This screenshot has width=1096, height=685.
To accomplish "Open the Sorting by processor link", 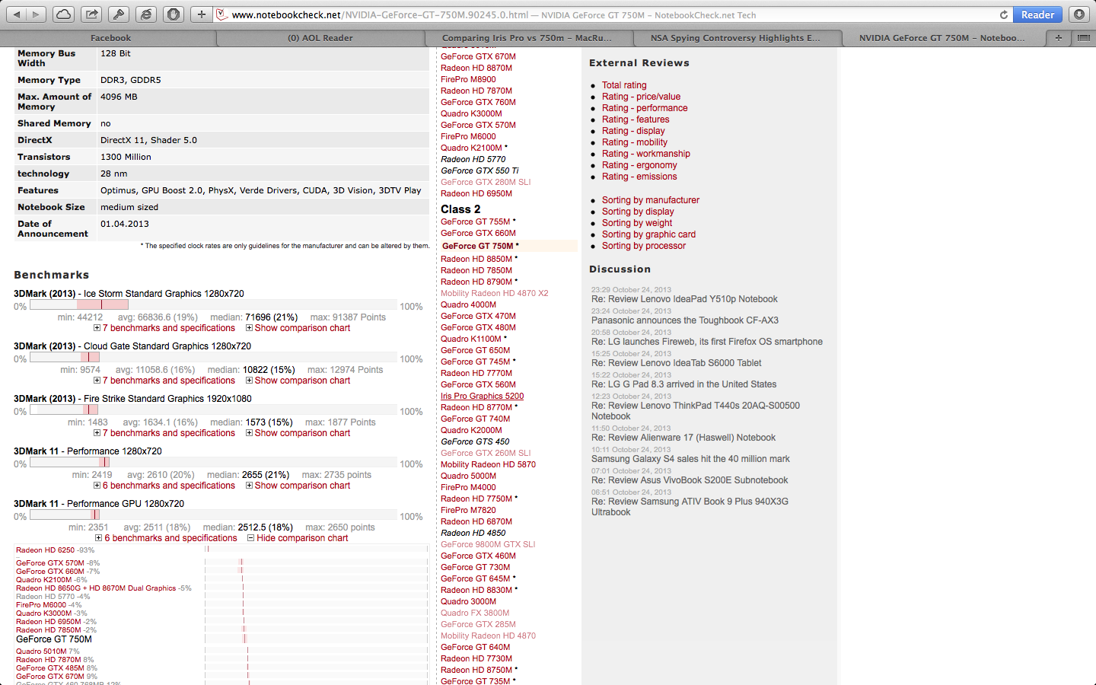I will tap(644, 246).
